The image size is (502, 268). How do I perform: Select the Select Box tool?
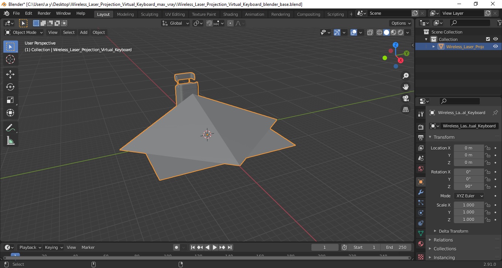(10, 47)
